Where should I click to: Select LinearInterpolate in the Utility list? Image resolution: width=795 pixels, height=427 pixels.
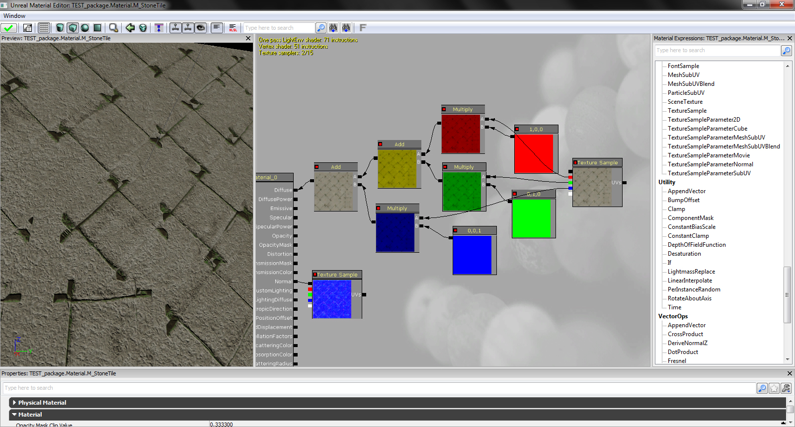[x=690, y=281]
